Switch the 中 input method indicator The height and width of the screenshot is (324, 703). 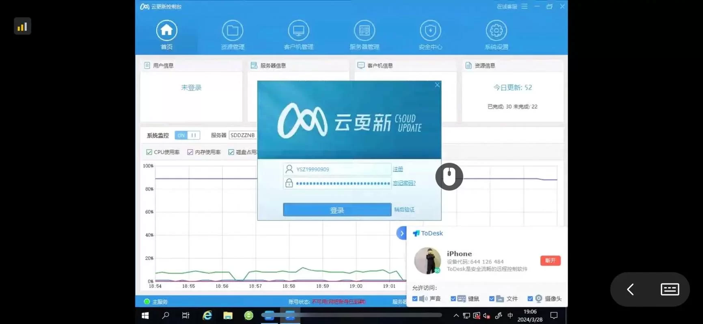(x=510, y=315)
